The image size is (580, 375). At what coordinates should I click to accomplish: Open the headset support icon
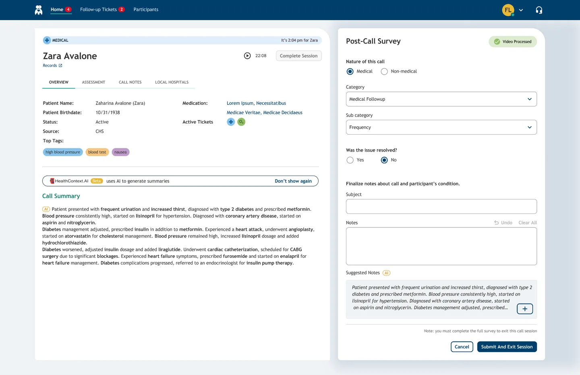click(539, 10)
